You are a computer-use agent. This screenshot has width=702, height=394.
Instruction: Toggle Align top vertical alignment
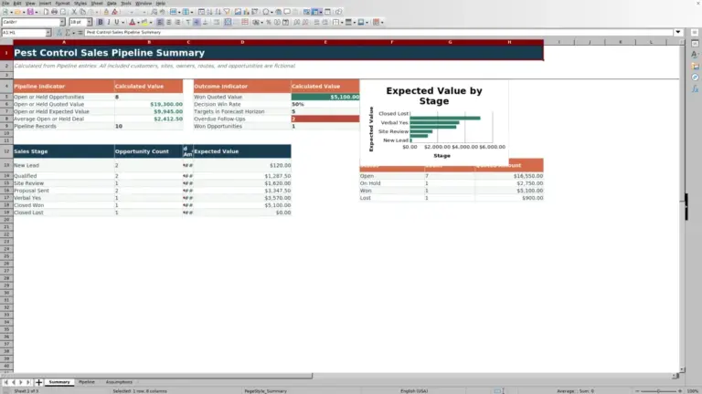[188, 22]
